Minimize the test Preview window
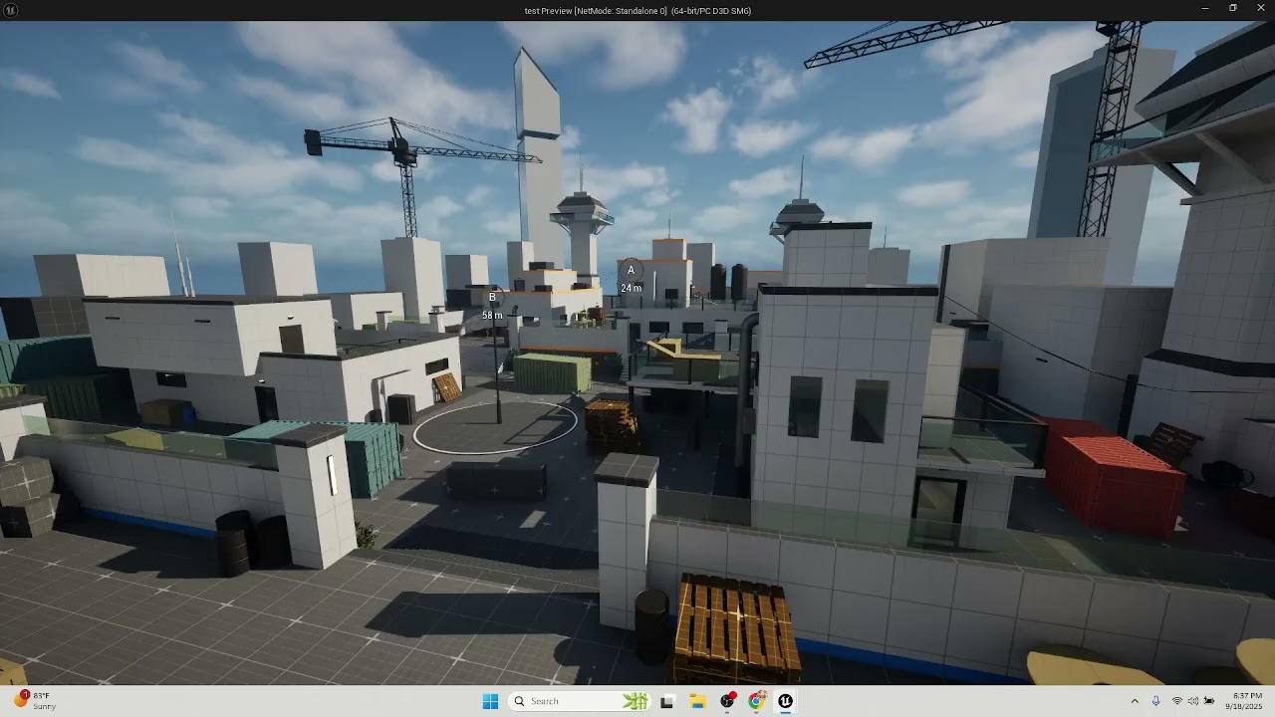 (1205, 9)
